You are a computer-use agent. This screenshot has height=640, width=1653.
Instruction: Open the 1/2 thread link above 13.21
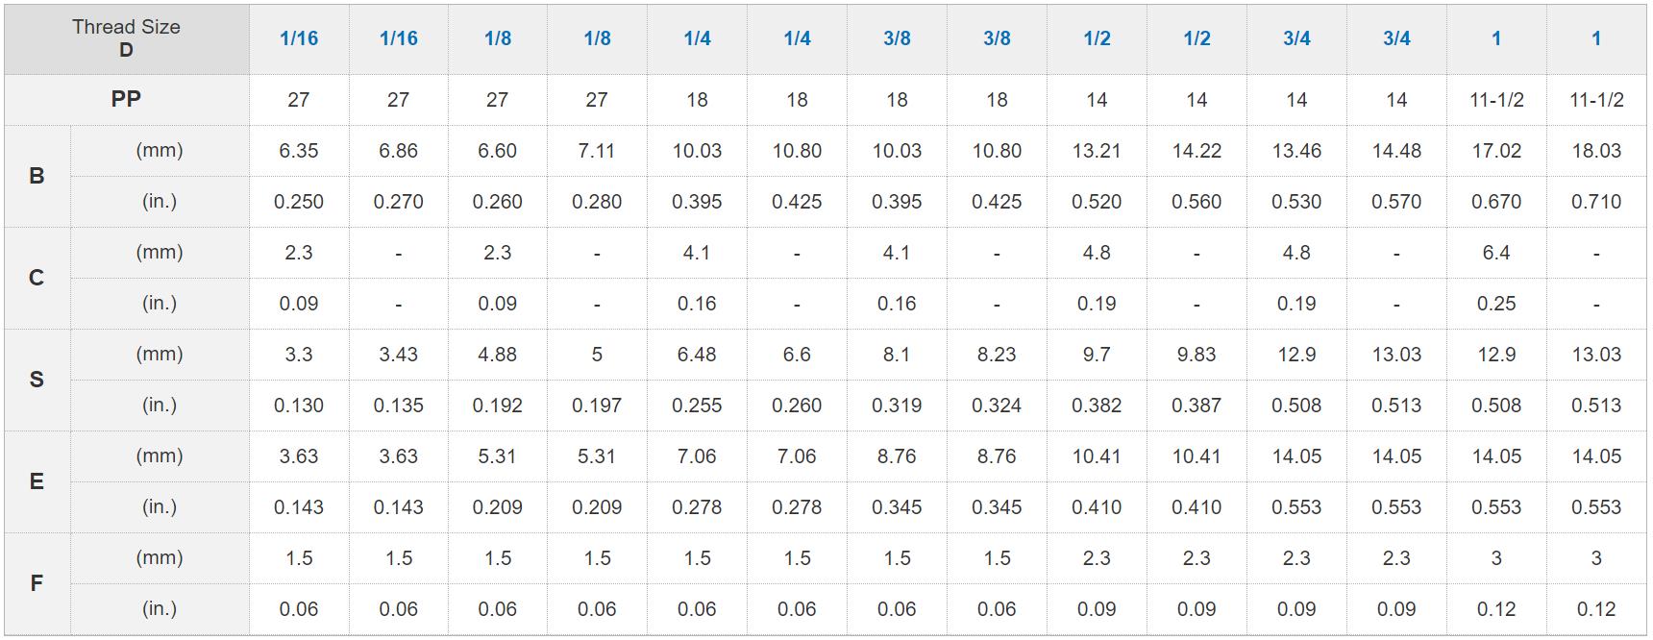tap(1097, 38)
